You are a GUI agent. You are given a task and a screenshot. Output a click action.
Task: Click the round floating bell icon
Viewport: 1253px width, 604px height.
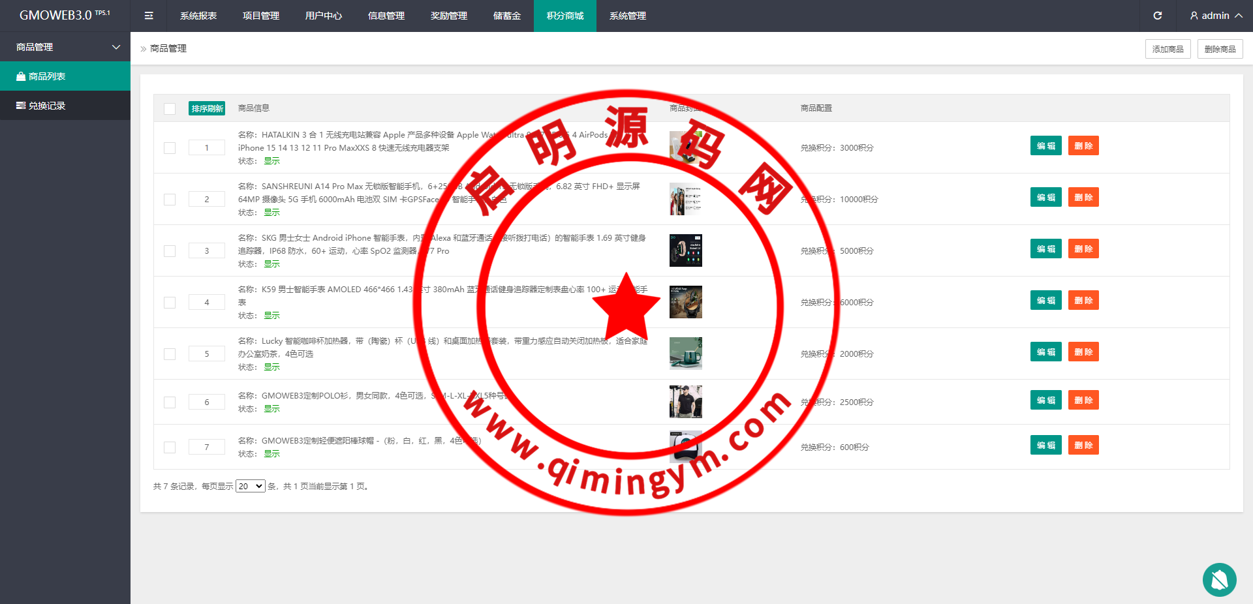[x=1219, y=579]
